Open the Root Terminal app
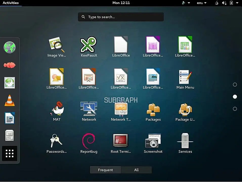This screenshot has width=242, height=182. 121,143
